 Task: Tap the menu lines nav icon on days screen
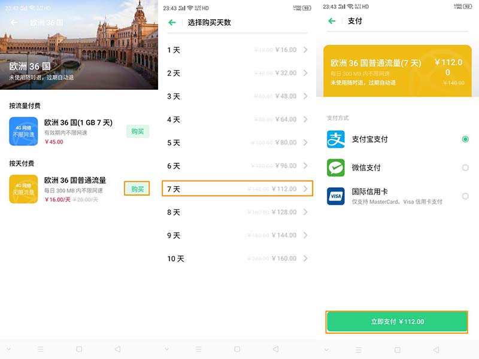[199, 349]
